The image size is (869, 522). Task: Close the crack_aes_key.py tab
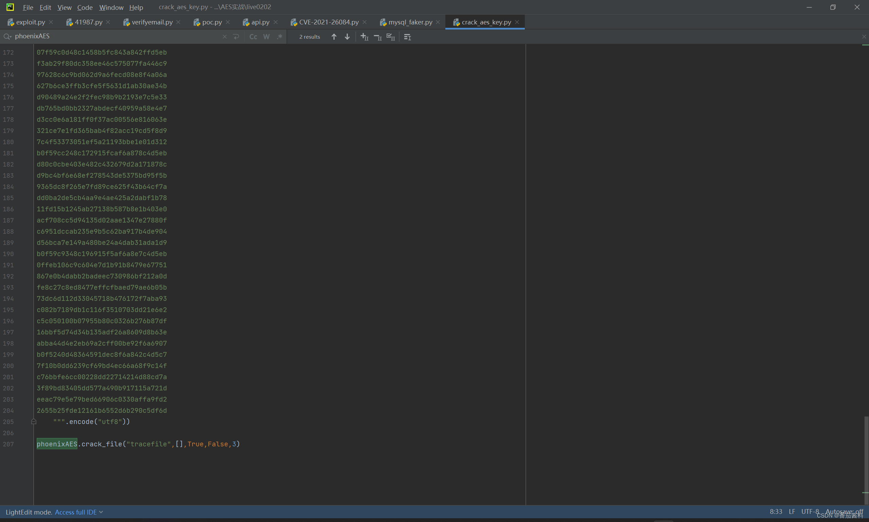[517, 22]
